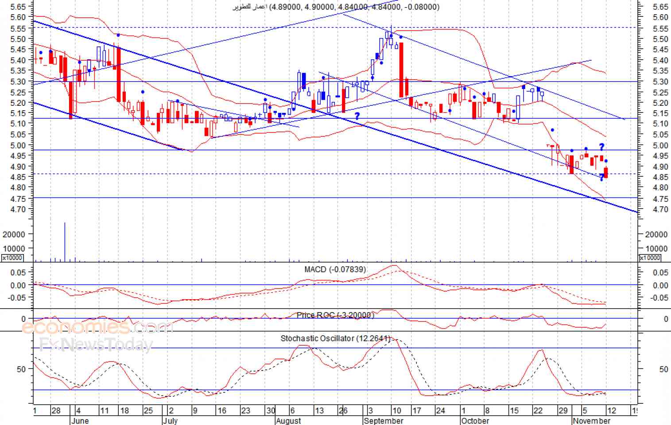This screenshot has width=671, height=425.
Task: Select the July month label
Action: pos(170,421)
